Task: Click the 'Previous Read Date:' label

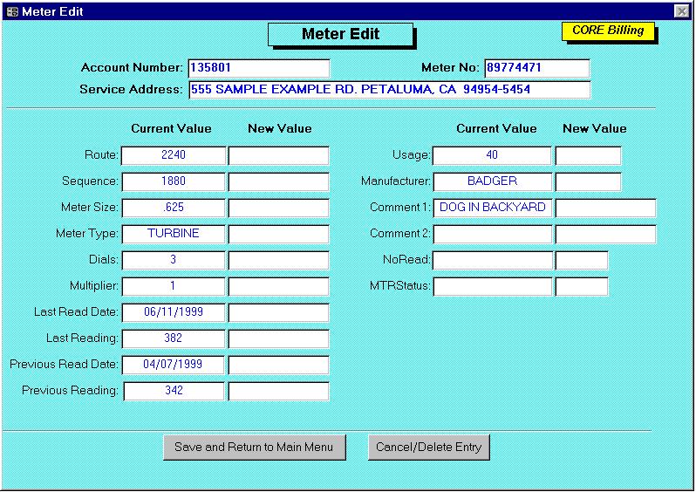Action: [64, 365]
